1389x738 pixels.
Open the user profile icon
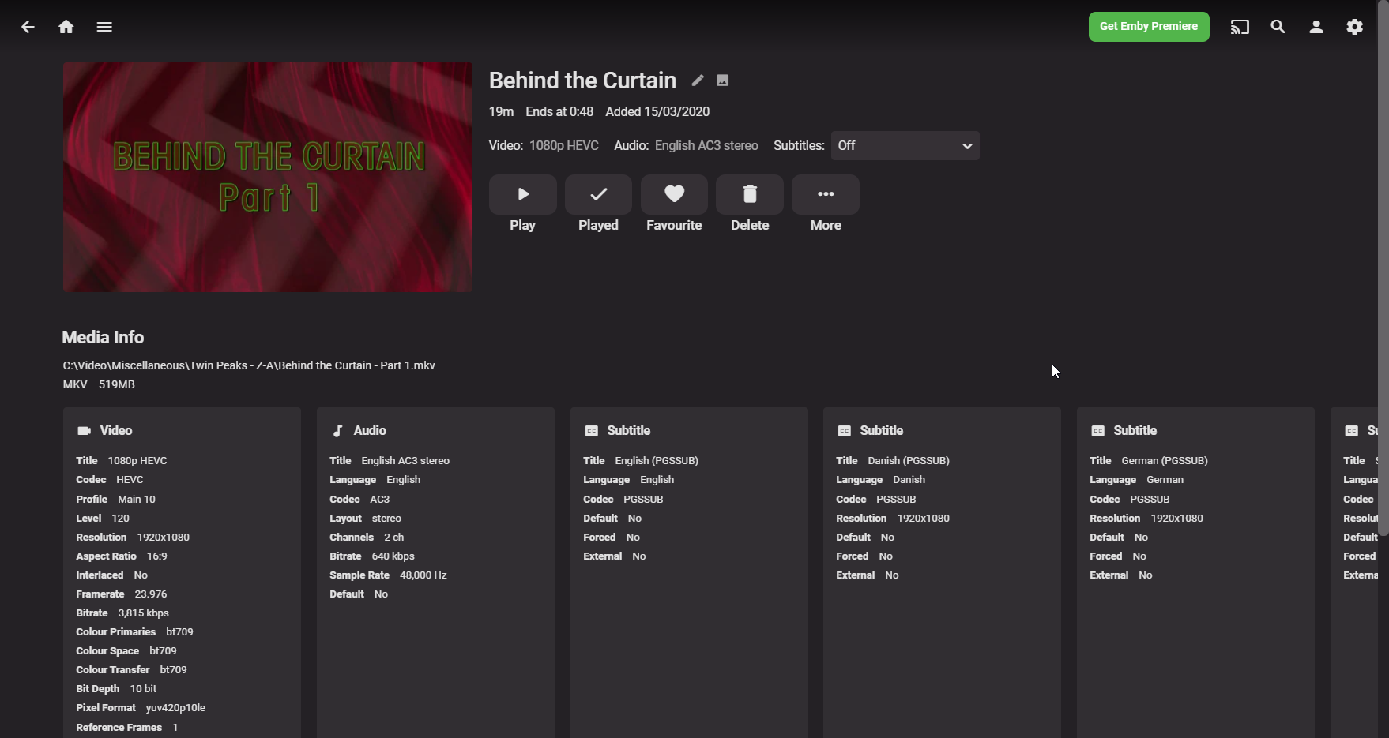point(1316,27)
